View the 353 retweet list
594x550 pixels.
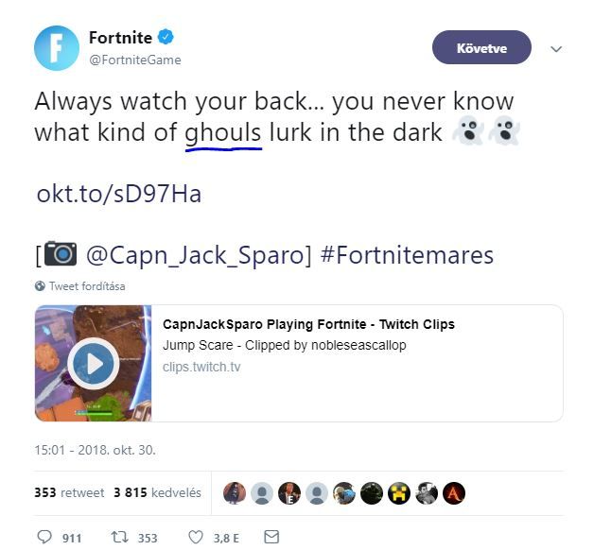pos(69,492)
